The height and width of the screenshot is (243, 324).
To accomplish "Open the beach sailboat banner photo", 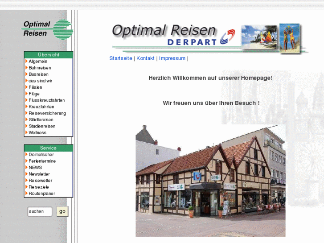I will [259, 37].
